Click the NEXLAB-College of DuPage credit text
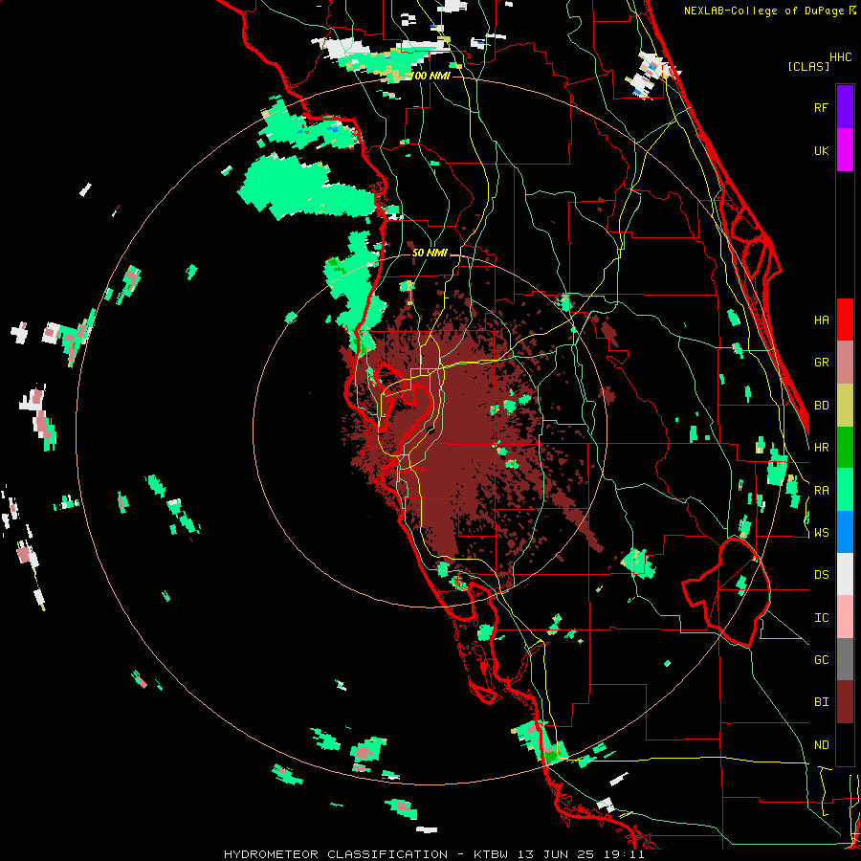The height and width of the screenshot is (861, 861). click(763, 11)
